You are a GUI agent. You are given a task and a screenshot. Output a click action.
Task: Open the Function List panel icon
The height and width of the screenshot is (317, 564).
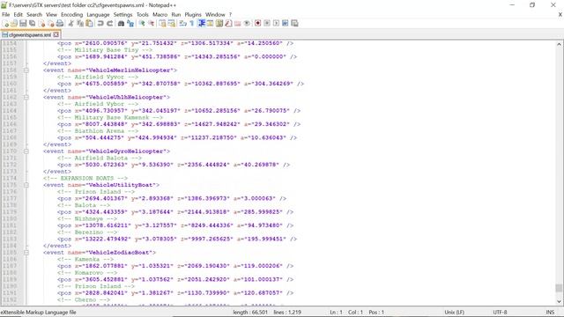tap(227, 24)
